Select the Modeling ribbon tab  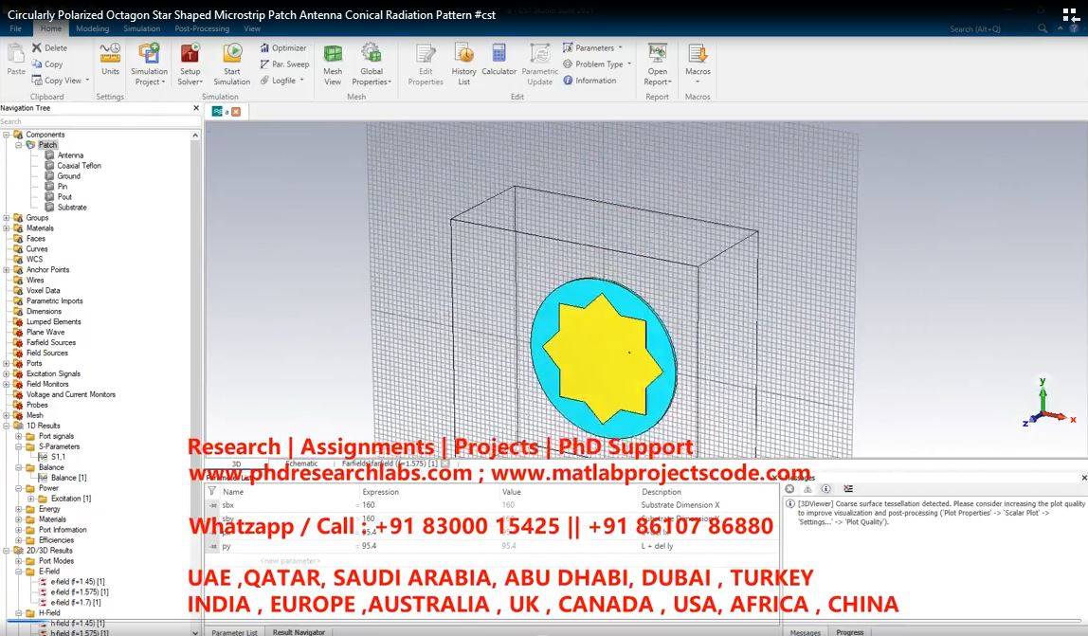[92, 28]
